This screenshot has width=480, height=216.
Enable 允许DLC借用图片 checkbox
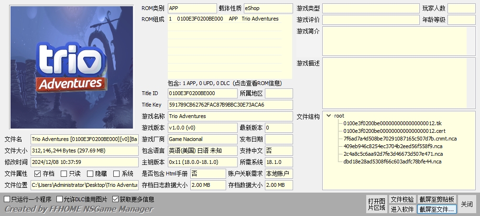pos(60,199)
